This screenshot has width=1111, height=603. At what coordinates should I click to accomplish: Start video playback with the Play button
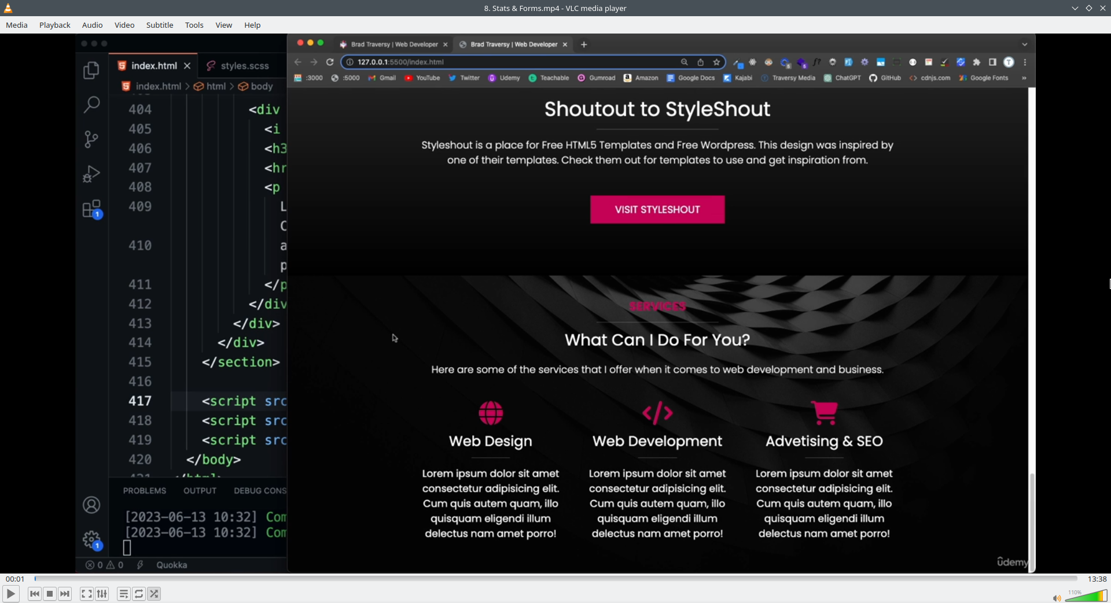click(10, 594)
